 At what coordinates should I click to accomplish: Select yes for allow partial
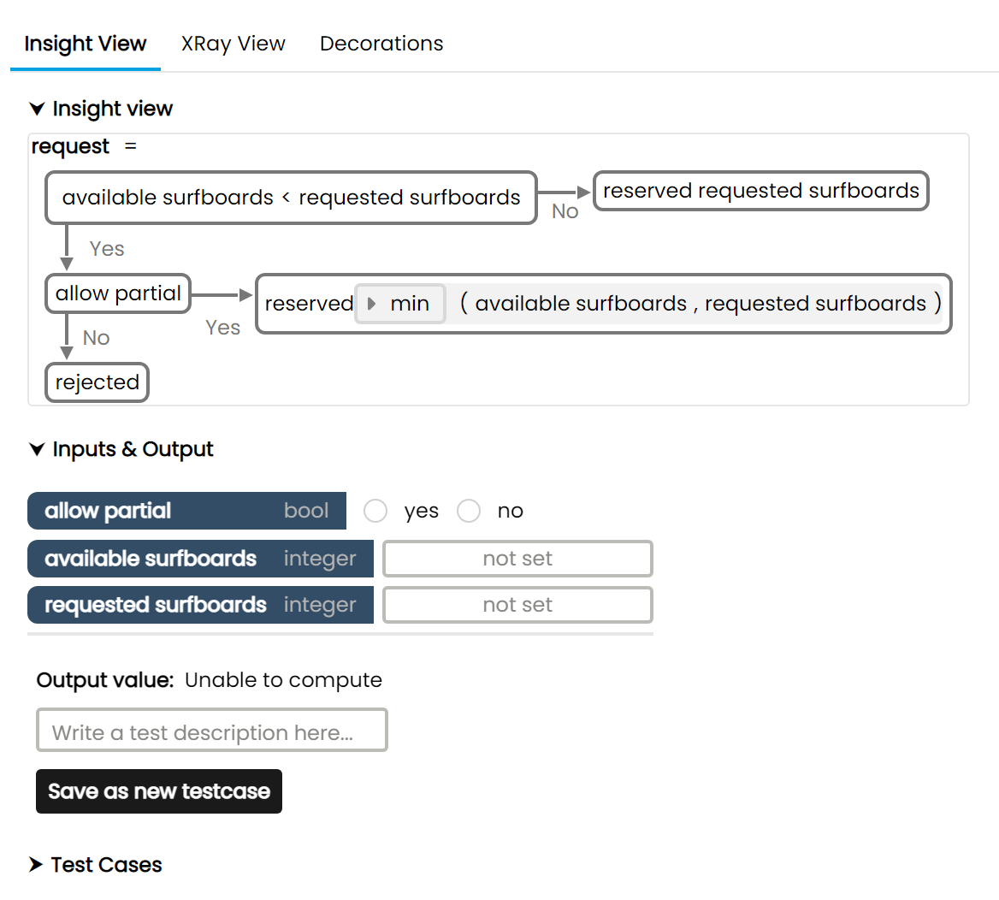pyautogui.click(x=375, y=511)
